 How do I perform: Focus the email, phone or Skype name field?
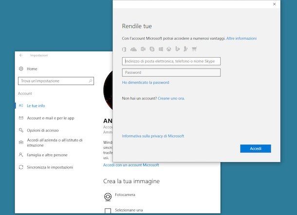pyautogui.click(x=171, y=61)
